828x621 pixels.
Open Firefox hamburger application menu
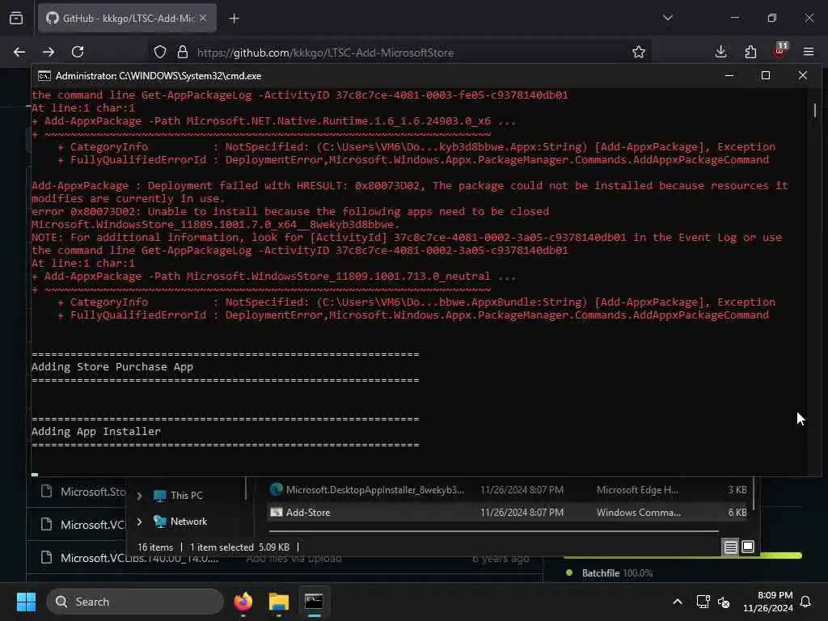point(809,52)
